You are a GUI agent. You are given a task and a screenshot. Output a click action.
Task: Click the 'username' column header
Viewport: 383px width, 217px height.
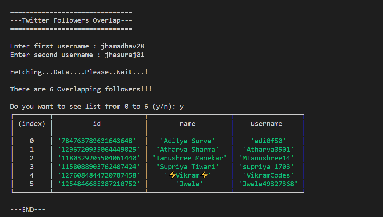tap(266, 124)
